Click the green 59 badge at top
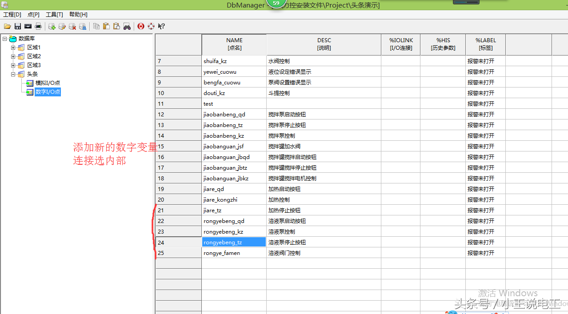Screen dimensions: 568x314 276,3
